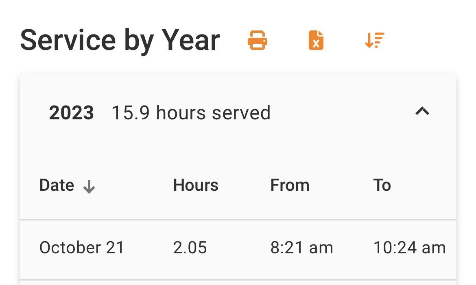The image size is (476, 285).
Task: Sort table by Hours column header
Action: (196, 186)
